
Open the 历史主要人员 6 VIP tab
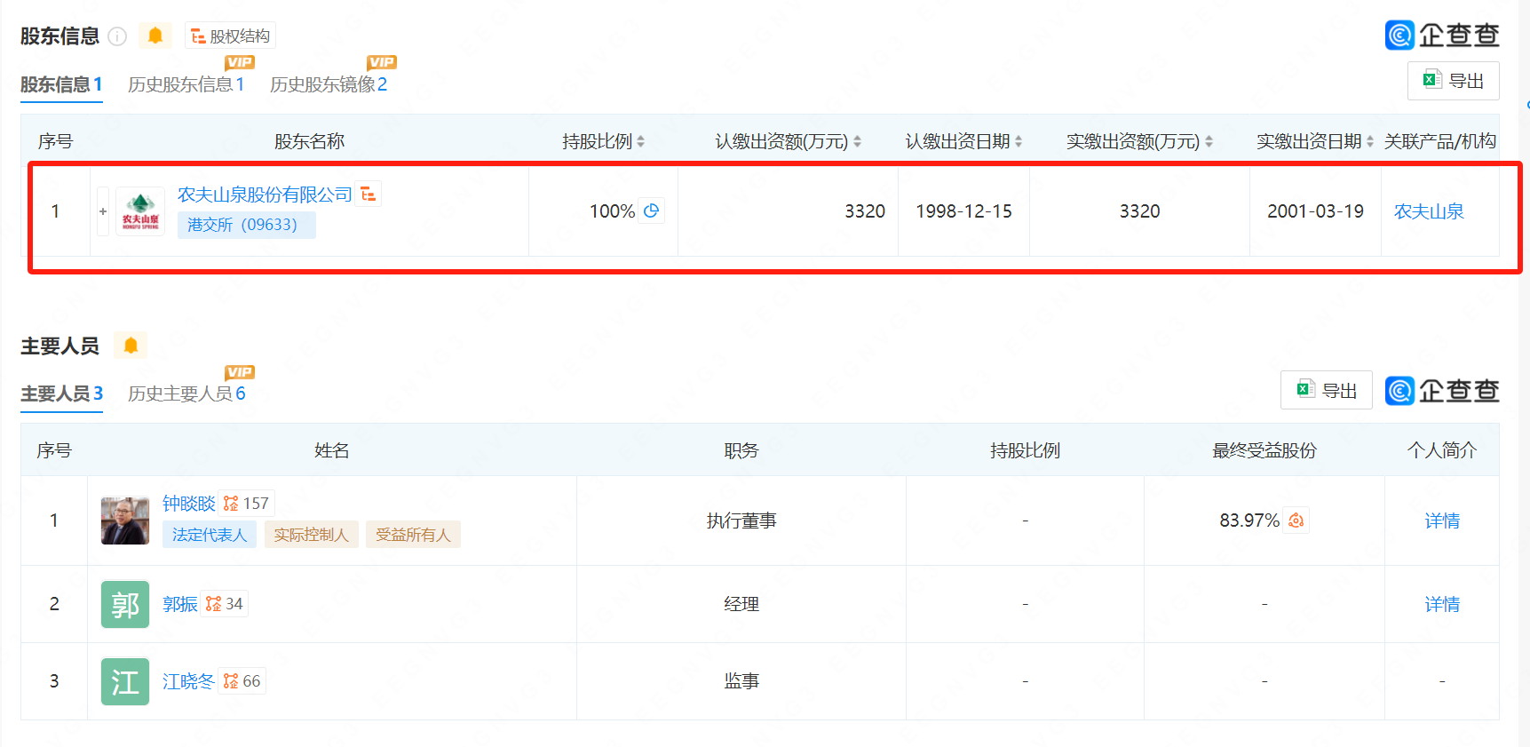coord(186,393)
